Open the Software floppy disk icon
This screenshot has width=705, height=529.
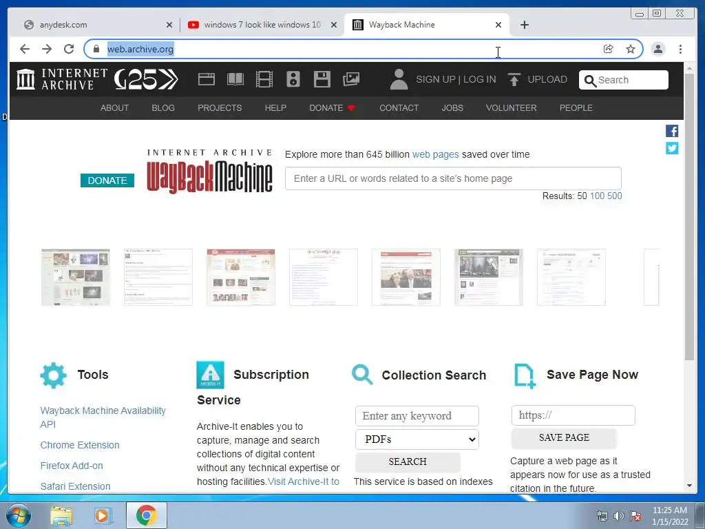click(322, 80)
